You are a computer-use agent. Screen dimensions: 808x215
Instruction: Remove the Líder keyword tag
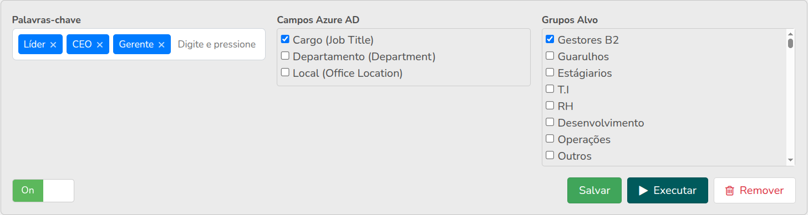(x=53, y=45)
